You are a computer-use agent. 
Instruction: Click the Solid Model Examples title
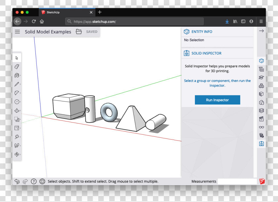[48, 32]
